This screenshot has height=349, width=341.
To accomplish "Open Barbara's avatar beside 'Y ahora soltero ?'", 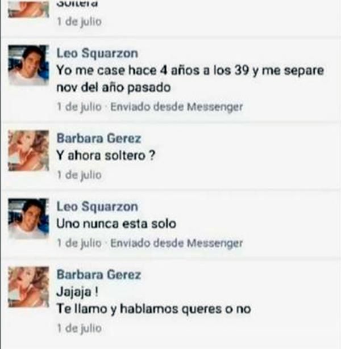I will tap(28, 151).
